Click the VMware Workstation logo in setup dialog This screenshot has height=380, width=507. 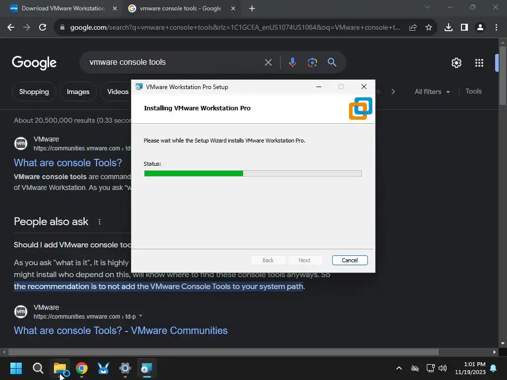(360, 108)
